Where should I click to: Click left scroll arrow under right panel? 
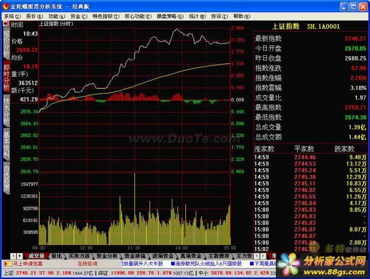[x=257, y=256]
